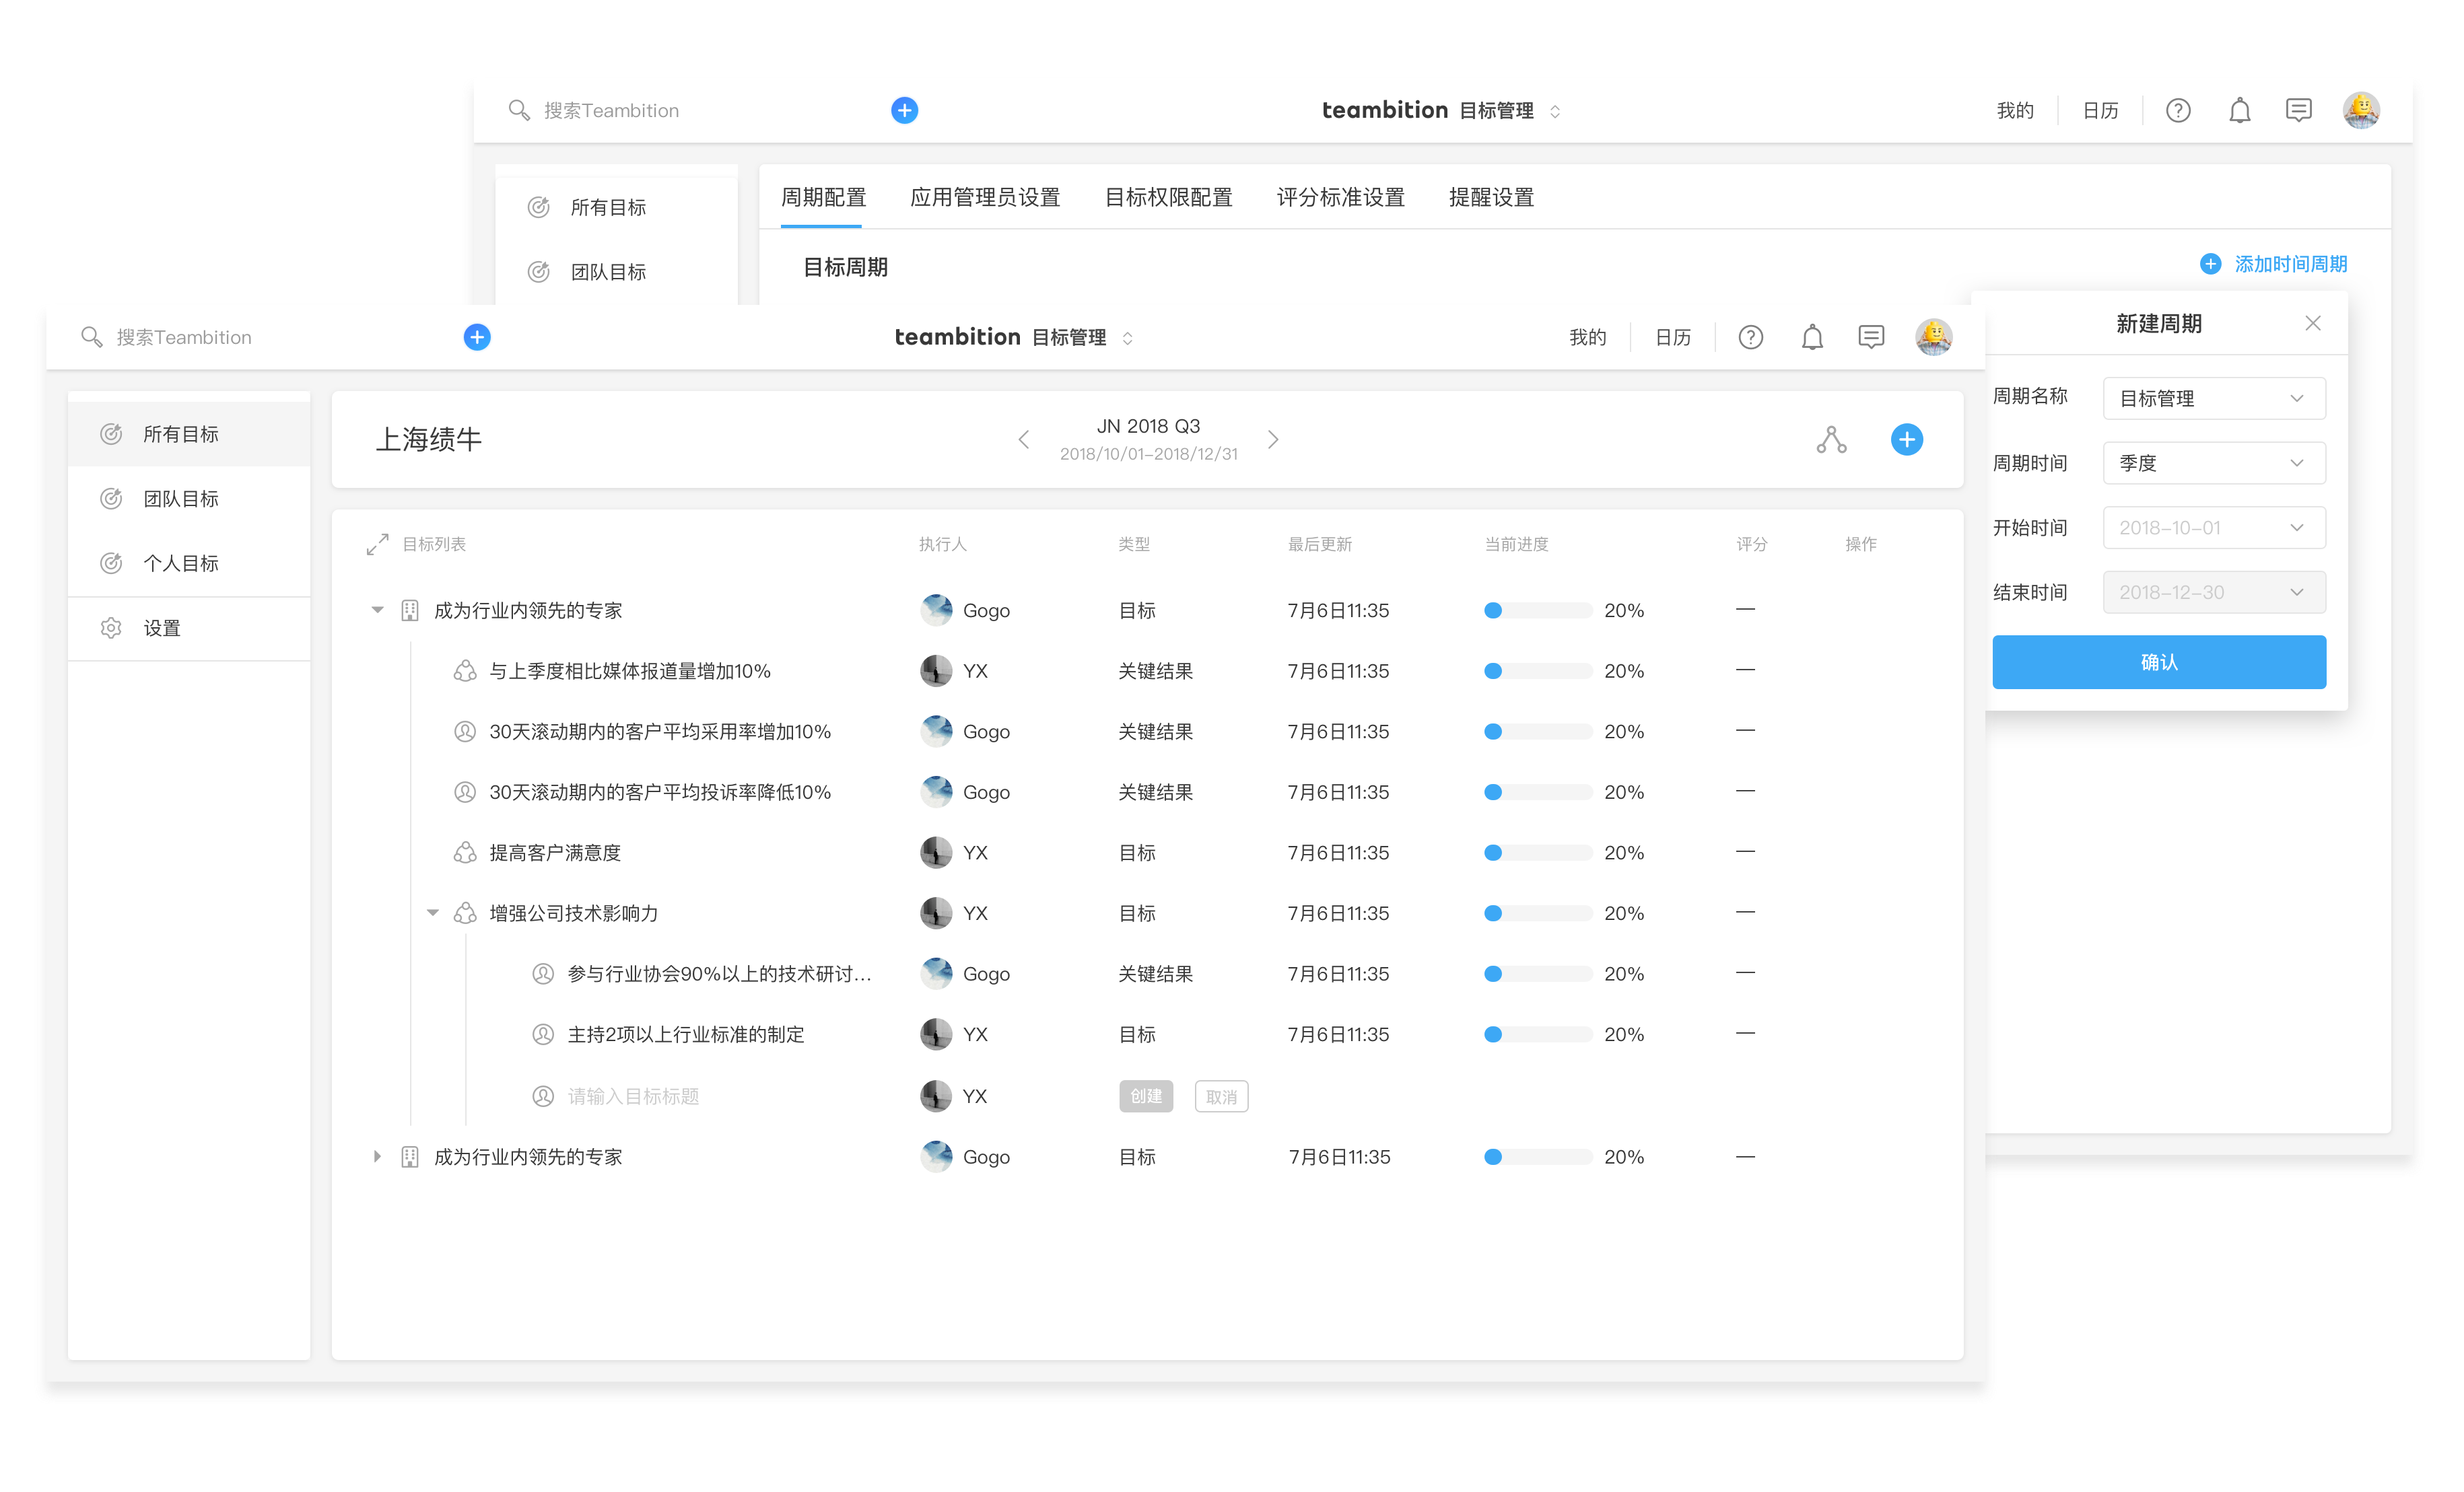The image size is (2464, 1492).
Task: Select 所有目标 in front window sidebar
Action: pyautogui.click(x=189, y=435)
